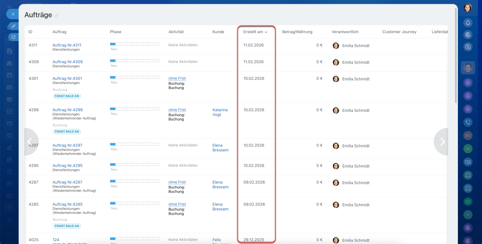Open panel in new window icon
Screen dimensions: 482x244
tap(13, 37)
